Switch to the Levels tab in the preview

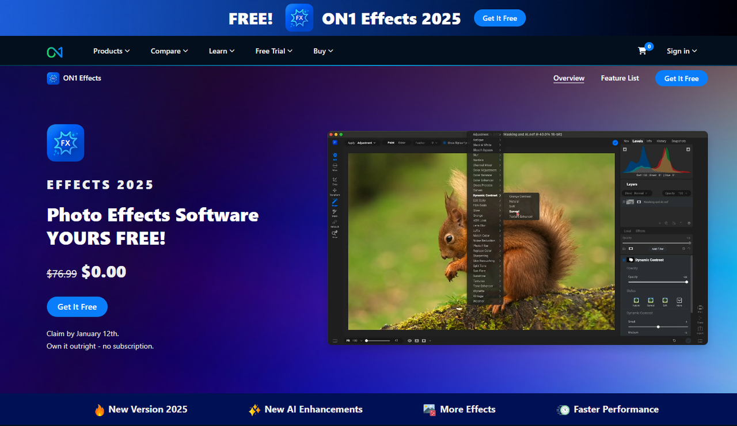point(637,141)
